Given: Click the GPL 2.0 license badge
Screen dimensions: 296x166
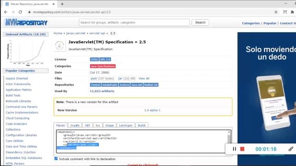Looking at the screenshot, I should (x=105, y=59).
